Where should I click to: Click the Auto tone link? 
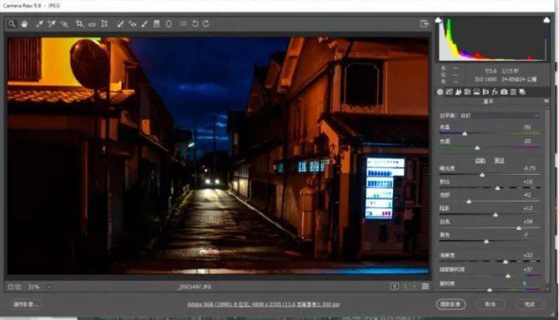(481, 161)
